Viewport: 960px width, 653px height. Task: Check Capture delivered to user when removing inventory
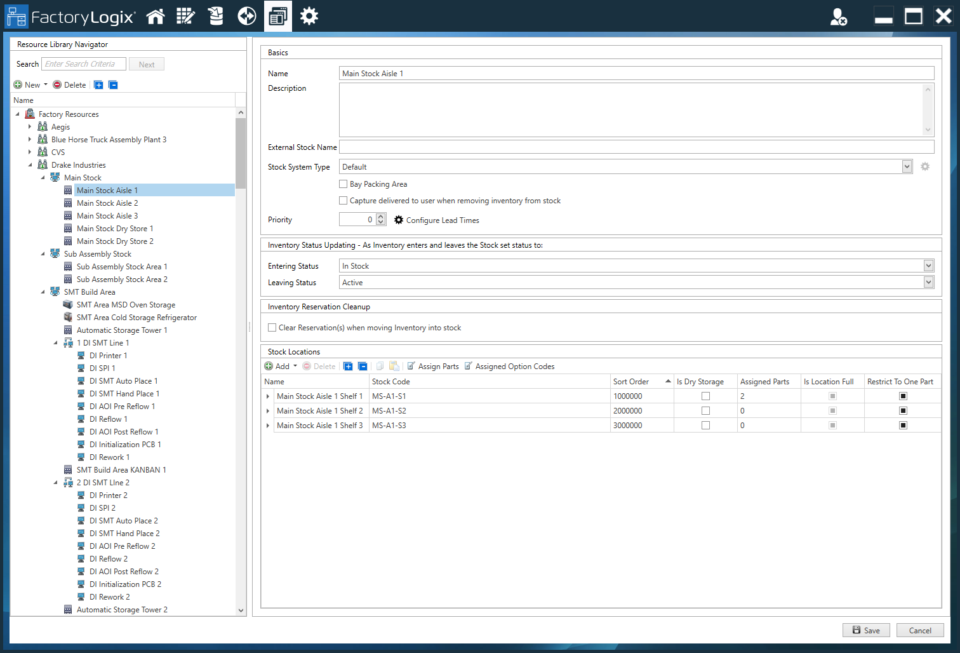tap(343, 200)
